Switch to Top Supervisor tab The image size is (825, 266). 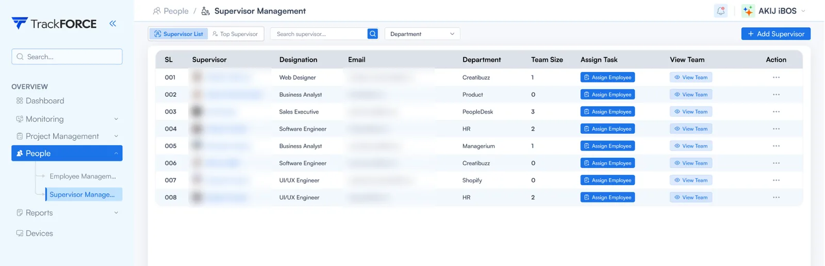coord(235,34)
